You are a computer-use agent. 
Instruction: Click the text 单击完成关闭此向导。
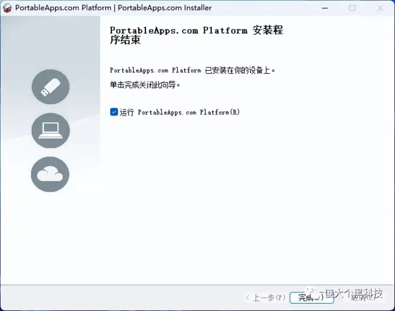[145, 85]
